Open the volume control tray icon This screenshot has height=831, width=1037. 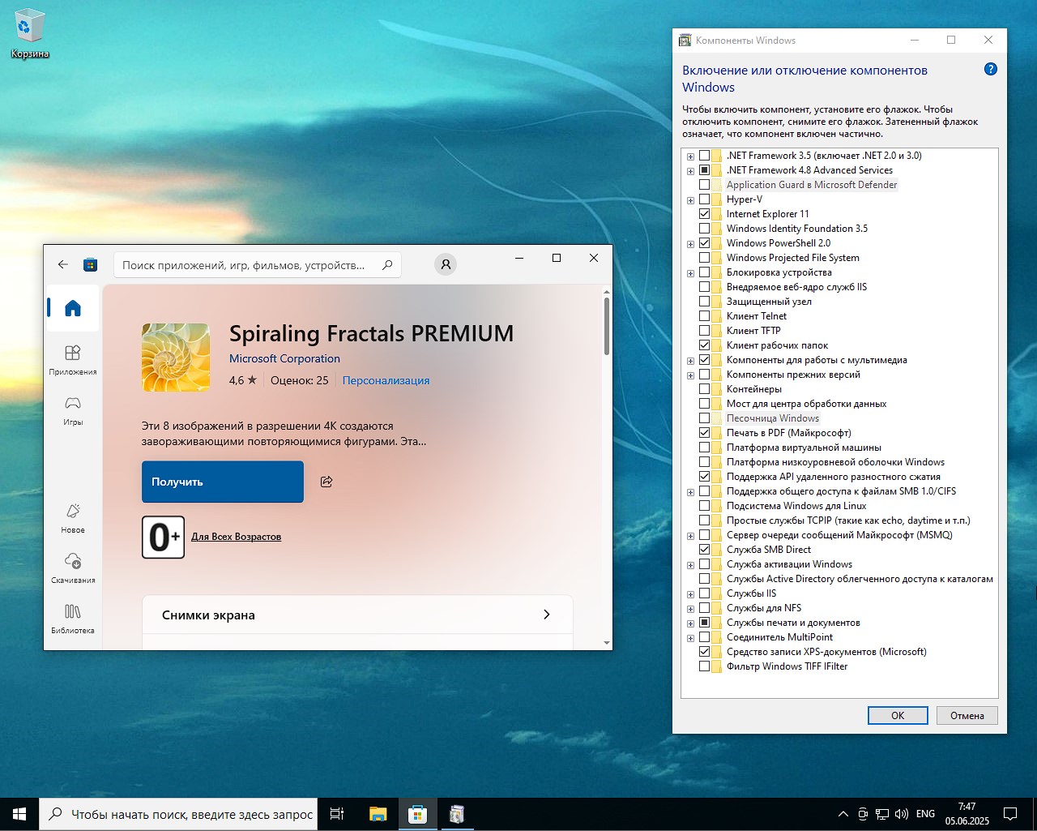[901, 814]
